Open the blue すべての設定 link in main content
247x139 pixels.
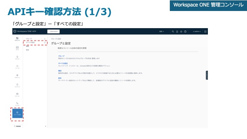tap(63, 63)
